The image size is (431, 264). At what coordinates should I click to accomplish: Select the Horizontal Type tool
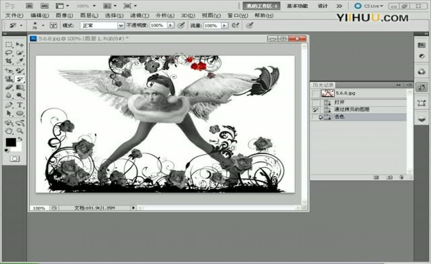pos(20,105)
